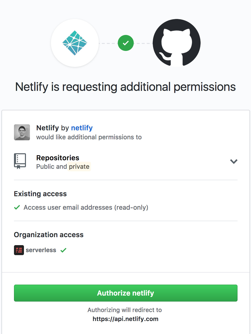Click the serverless organization icon

point(19,250)
